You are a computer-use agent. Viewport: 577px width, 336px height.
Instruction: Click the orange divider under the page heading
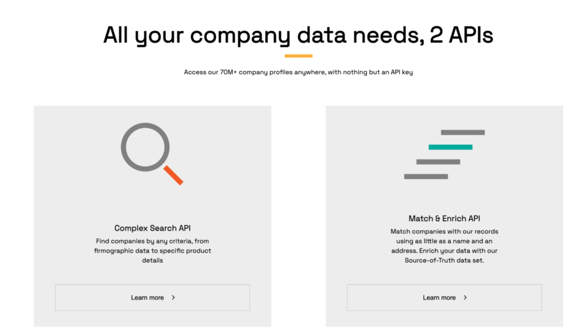click(x=298, y=55)
